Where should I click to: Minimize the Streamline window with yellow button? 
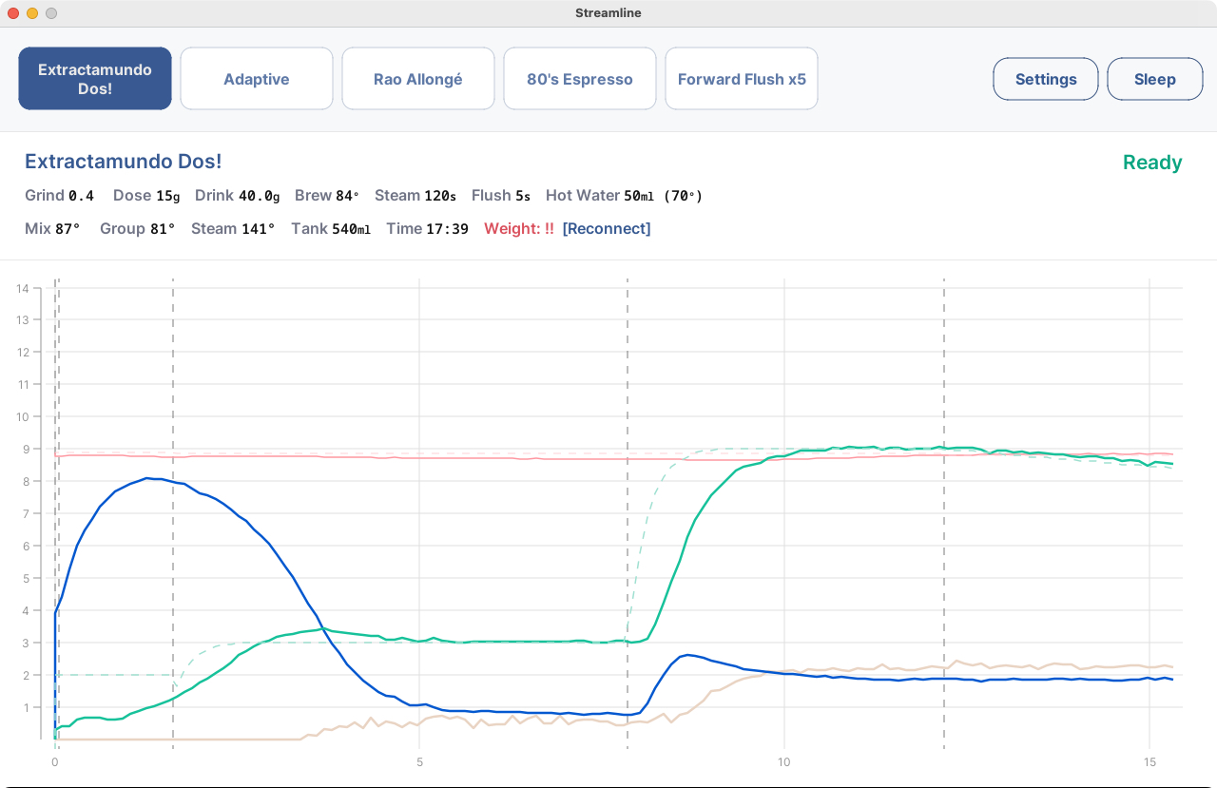[x=32, y=13]
